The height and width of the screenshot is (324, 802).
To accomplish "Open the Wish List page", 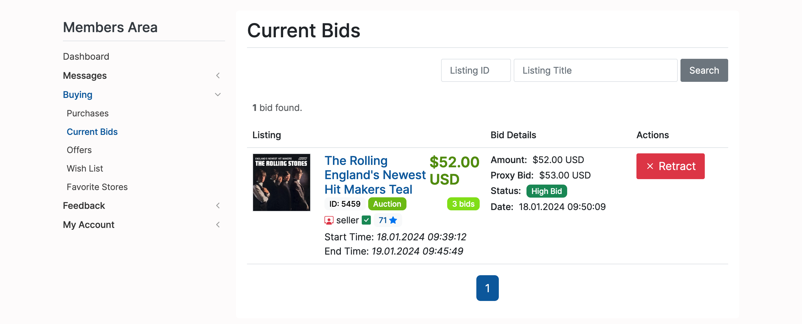I will [x=85, y=169].
